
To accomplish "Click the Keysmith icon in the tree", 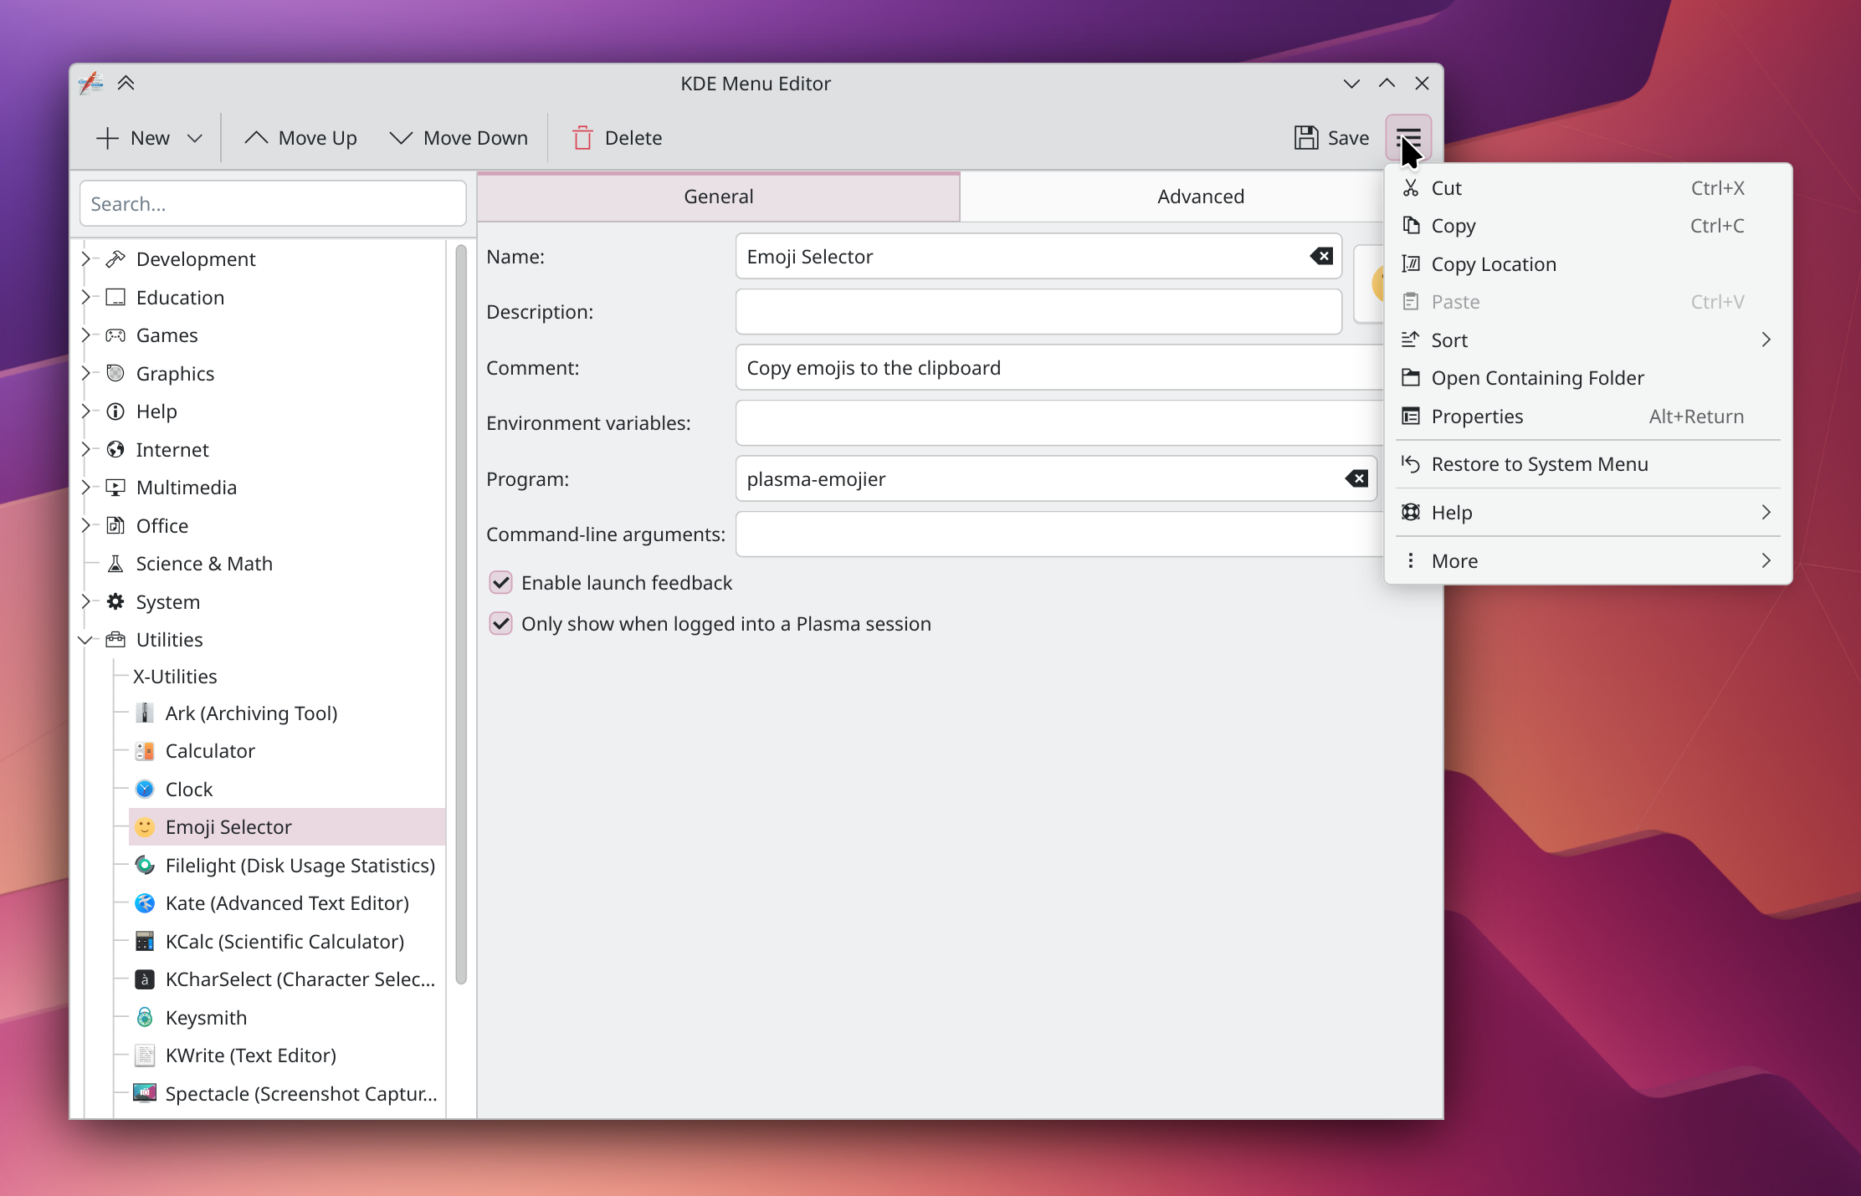I will (145, 1018).
